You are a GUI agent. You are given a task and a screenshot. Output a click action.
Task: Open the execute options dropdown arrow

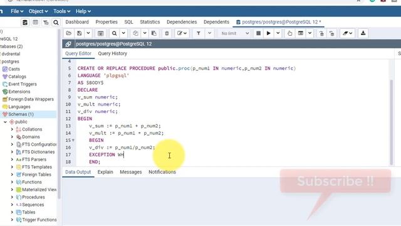coord(278,33)
